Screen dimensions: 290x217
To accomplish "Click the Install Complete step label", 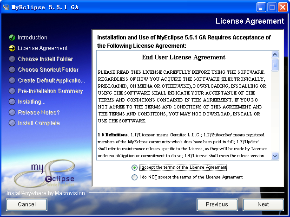I will (39, 123).
